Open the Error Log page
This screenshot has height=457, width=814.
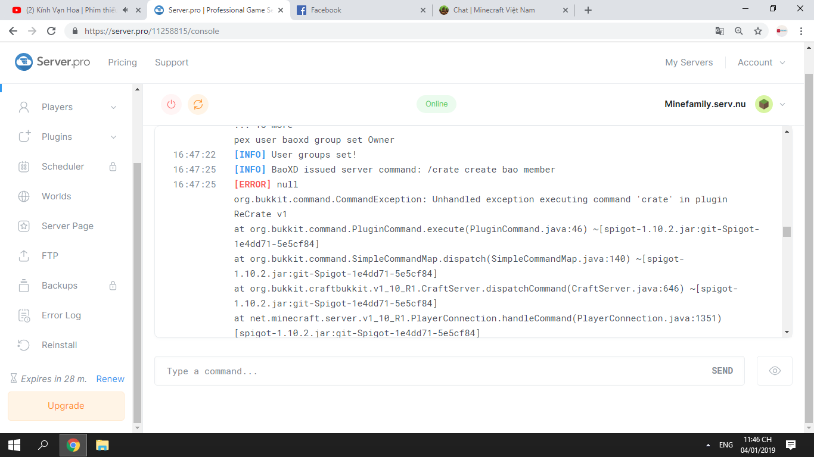coord(61,315)
